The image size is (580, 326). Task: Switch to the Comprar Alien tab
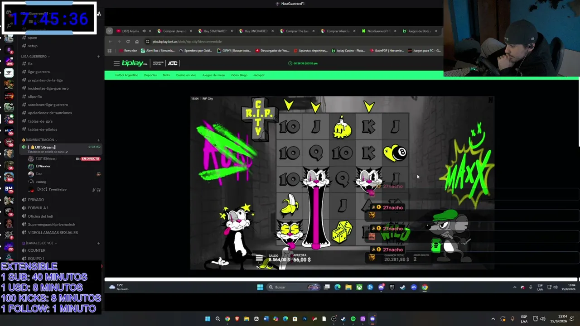click(x=338, y=31)
